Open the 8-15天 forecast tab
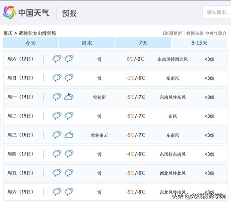The height and width of the screenshot is (204, 231). pyautogui.click(x=199, y=43)
